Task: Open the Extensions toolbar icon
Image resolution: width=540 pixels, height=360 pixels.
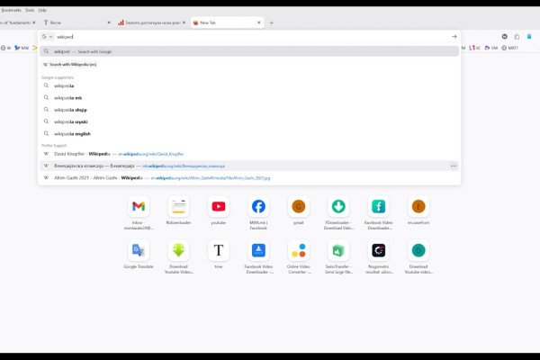Action: pyautogui.click(x=517, y=37)
